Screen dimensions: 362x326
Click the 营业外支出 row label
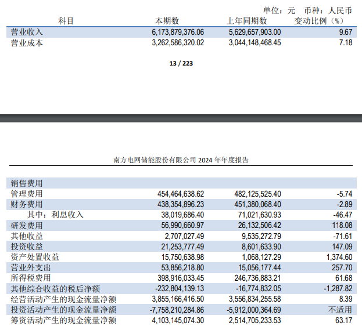[31, 267]
